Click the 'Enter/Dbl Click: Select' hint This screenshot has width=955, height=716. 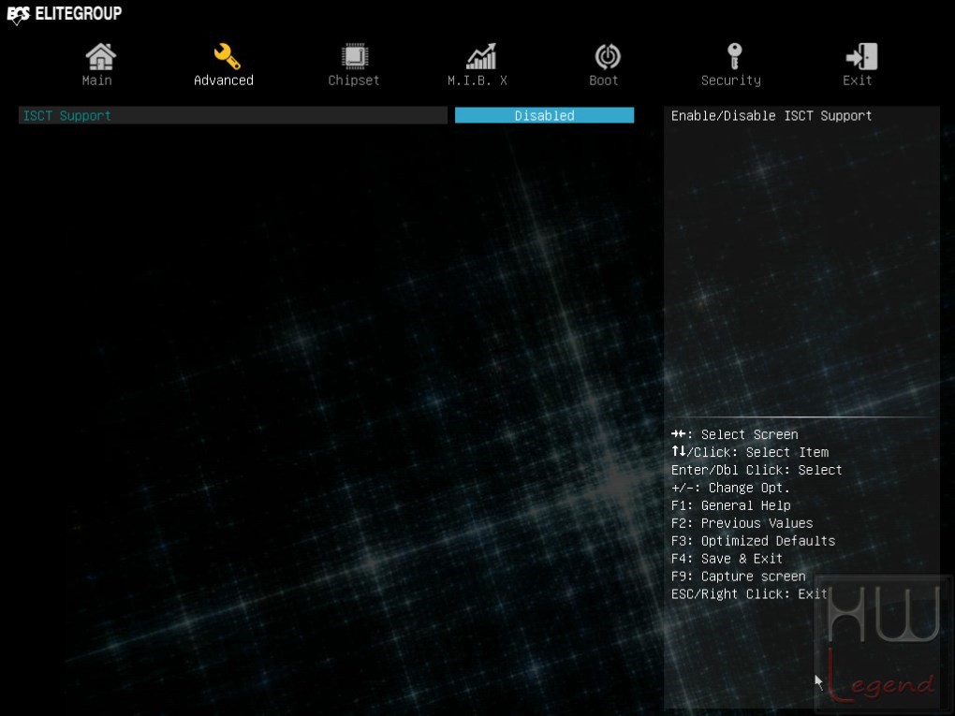(x=757, y=470)
